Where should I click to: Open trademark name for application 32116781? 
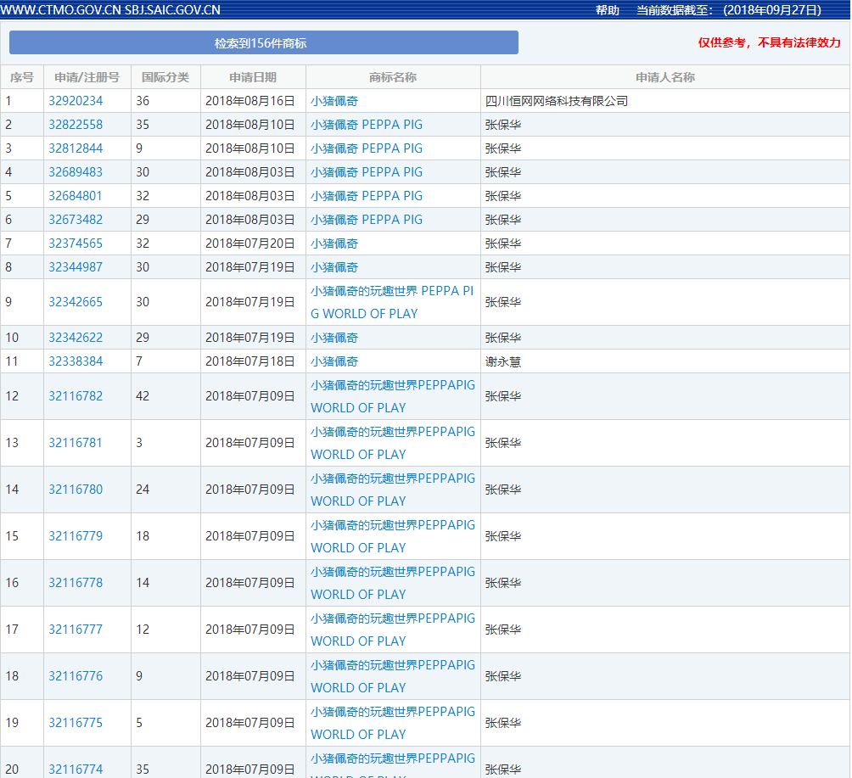[x=392, y=443]
